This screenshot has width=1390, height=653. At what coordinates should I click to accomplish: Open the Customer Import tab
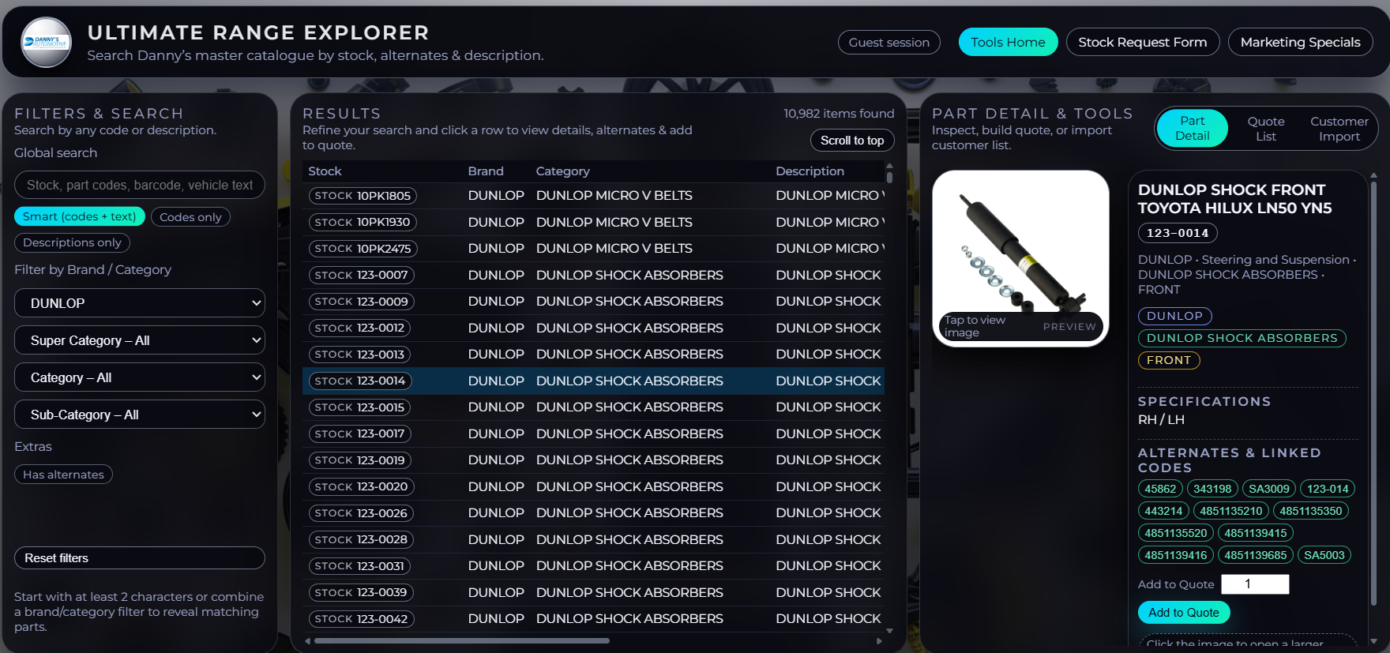[1339, 129]
